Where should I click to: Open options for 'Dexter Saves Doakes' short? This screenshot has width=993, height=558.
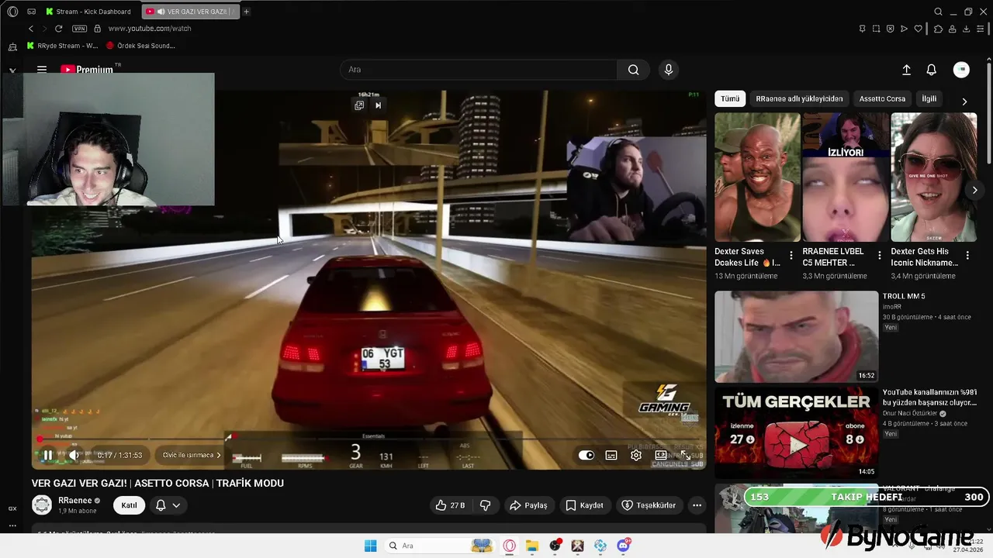click(x=791, y=256)
